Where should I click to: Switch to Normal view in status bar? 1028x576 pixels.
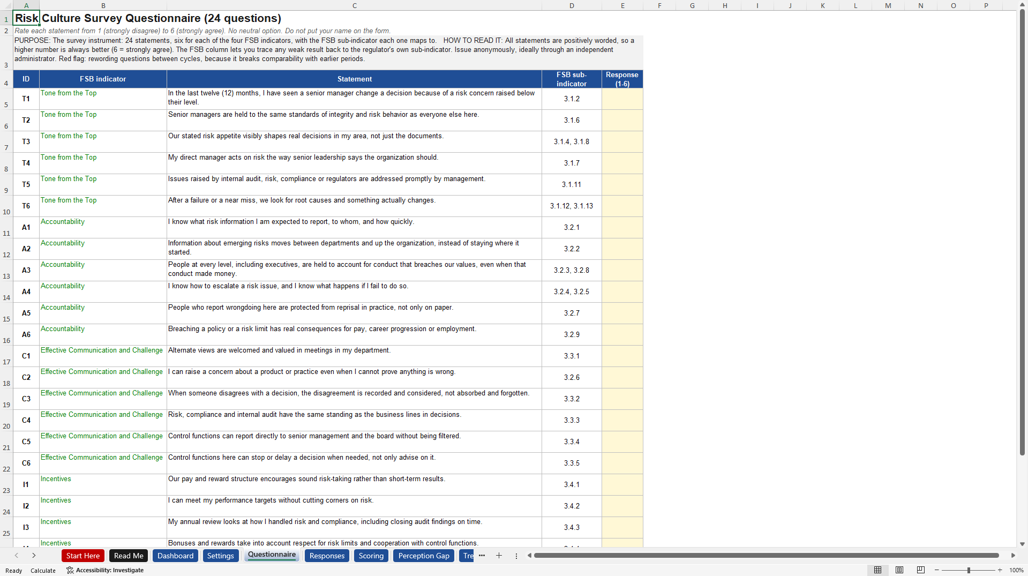pyautogui.click(x=877, y=570)
